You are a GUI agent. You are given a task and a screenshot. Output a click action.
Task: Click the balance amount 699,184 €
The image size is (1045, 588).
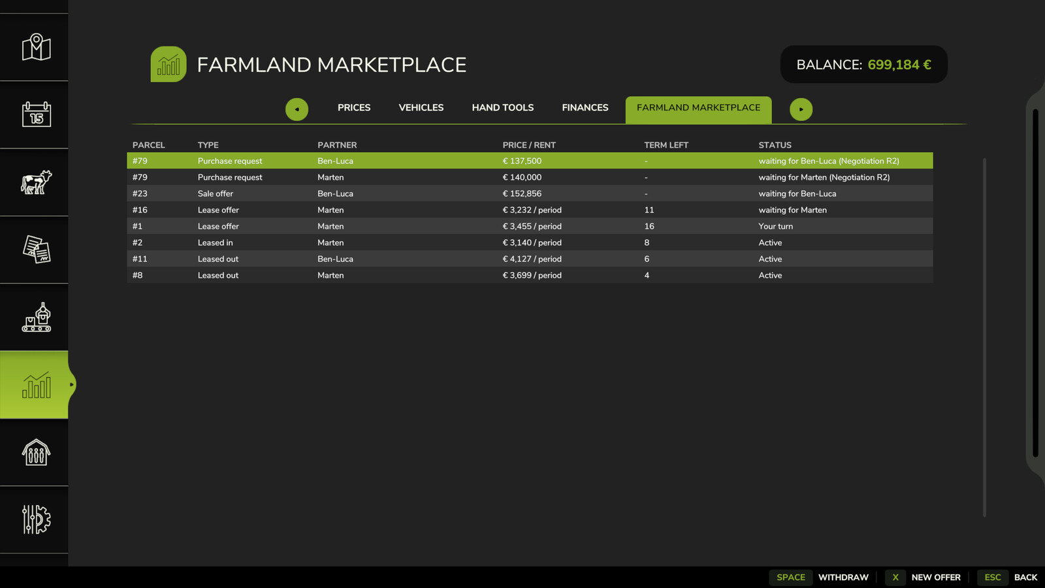pyautogui.click(x=899, y=65)
